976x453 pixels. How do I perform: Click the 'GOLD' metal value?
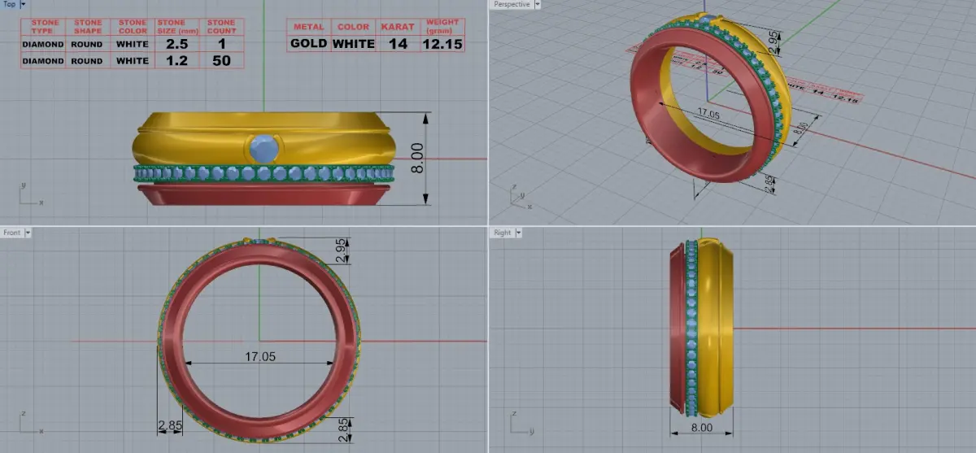(309, 44)
